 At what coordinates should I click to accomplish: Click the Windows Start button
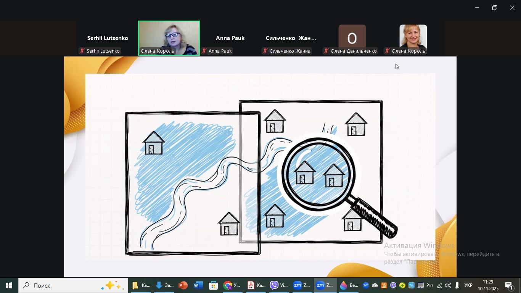pyautogui.click(x=9, y=285)
